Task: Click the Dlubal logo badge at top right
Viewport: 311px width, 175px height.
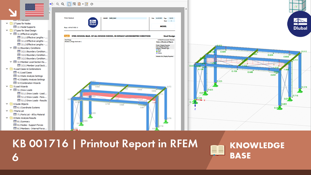Action: [x=300, y=24]
